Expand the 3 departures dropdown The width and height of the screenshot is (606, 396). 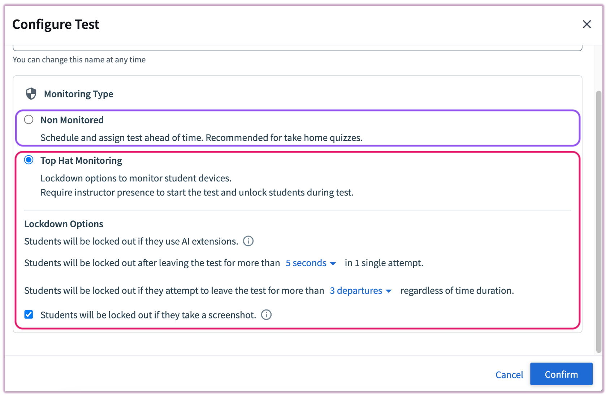point(360,291)
